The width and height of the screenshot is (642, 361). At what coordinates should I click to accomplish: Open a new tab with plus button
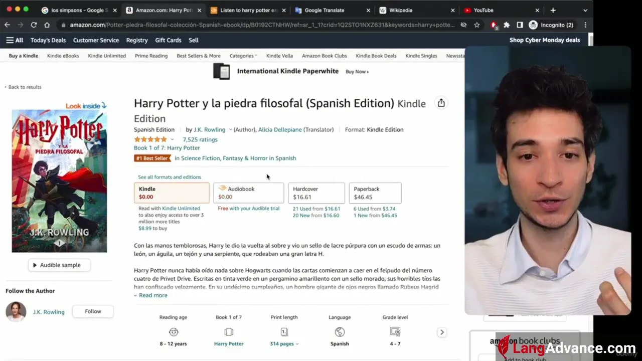coord(553,10)
